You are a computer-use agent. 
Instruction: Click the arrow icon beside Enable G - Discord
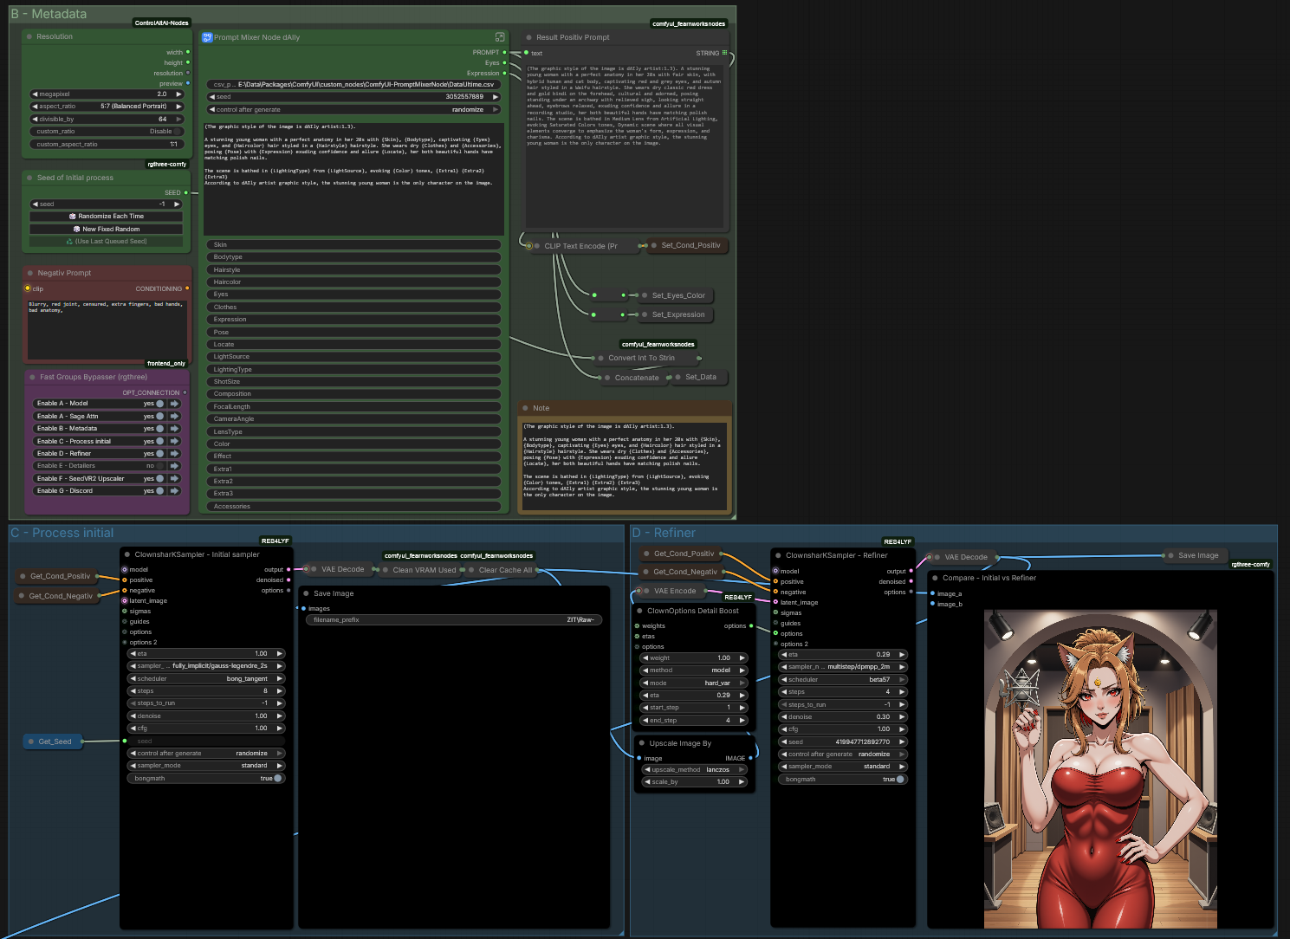click(174, 491)
